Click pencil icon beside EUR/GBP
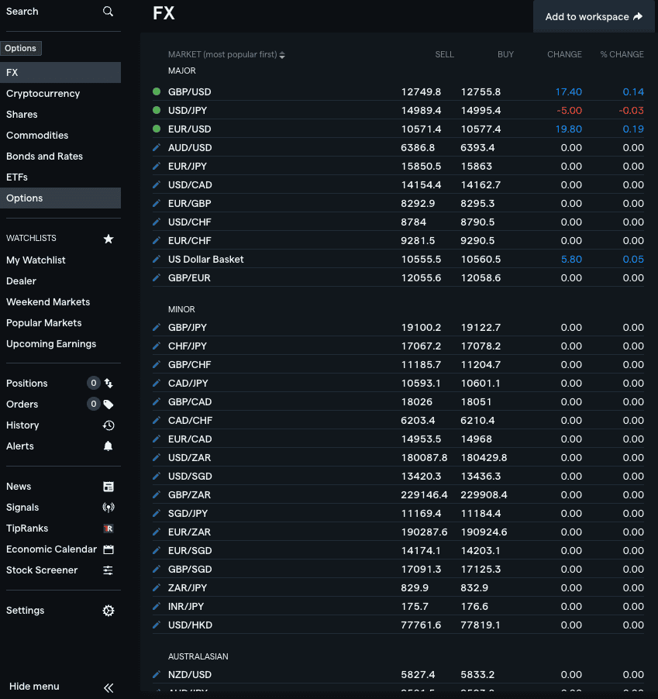The image size is (658, 699). click(x=157, y=203)
